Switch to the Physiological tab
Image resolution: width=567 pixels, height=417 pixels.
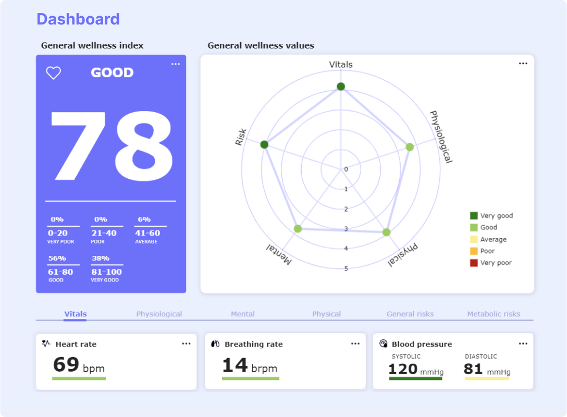(x=159, y=314)
